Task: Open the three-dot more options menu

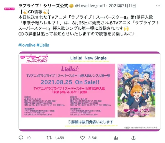Action: click(x=158, y=6)
